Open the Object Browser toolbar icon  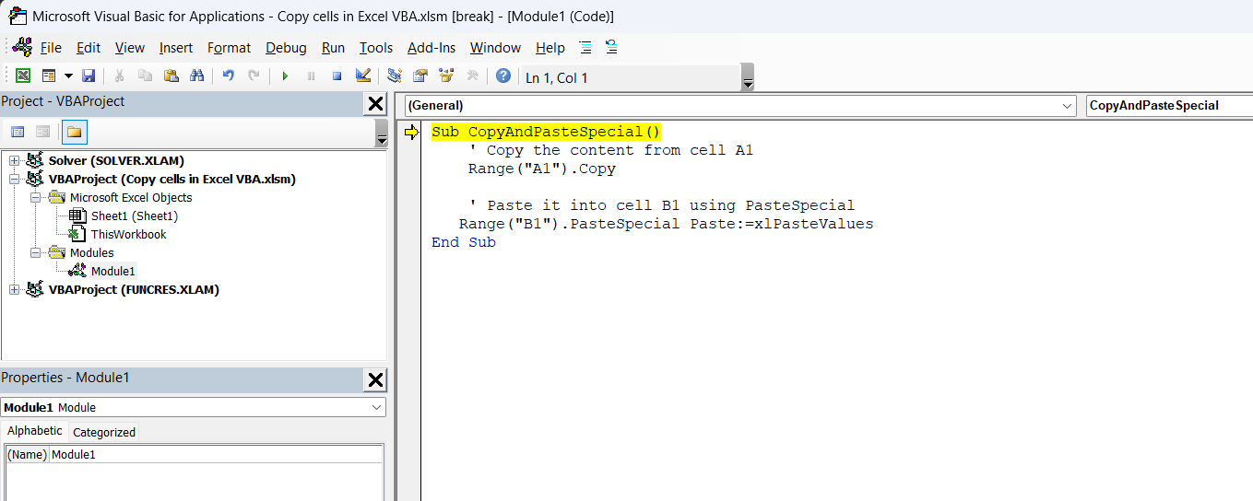point(446,76)
